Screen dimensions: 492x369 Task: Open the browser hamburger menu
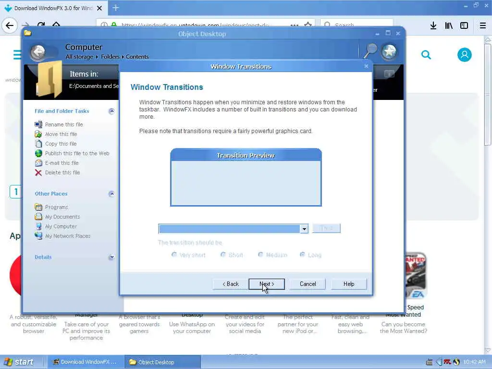(483, 25)
